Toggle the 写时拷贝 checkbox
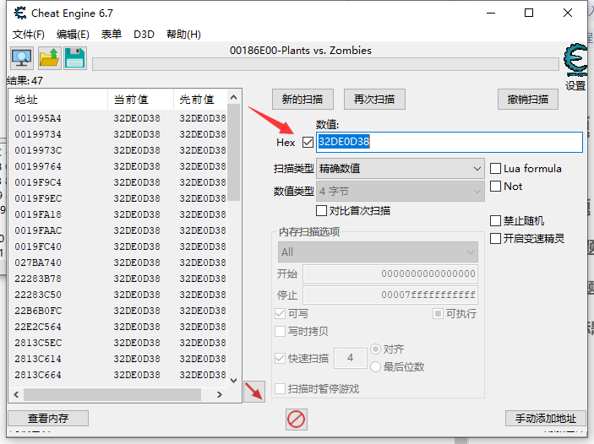The image size is (594, 444). click(280, 331)
